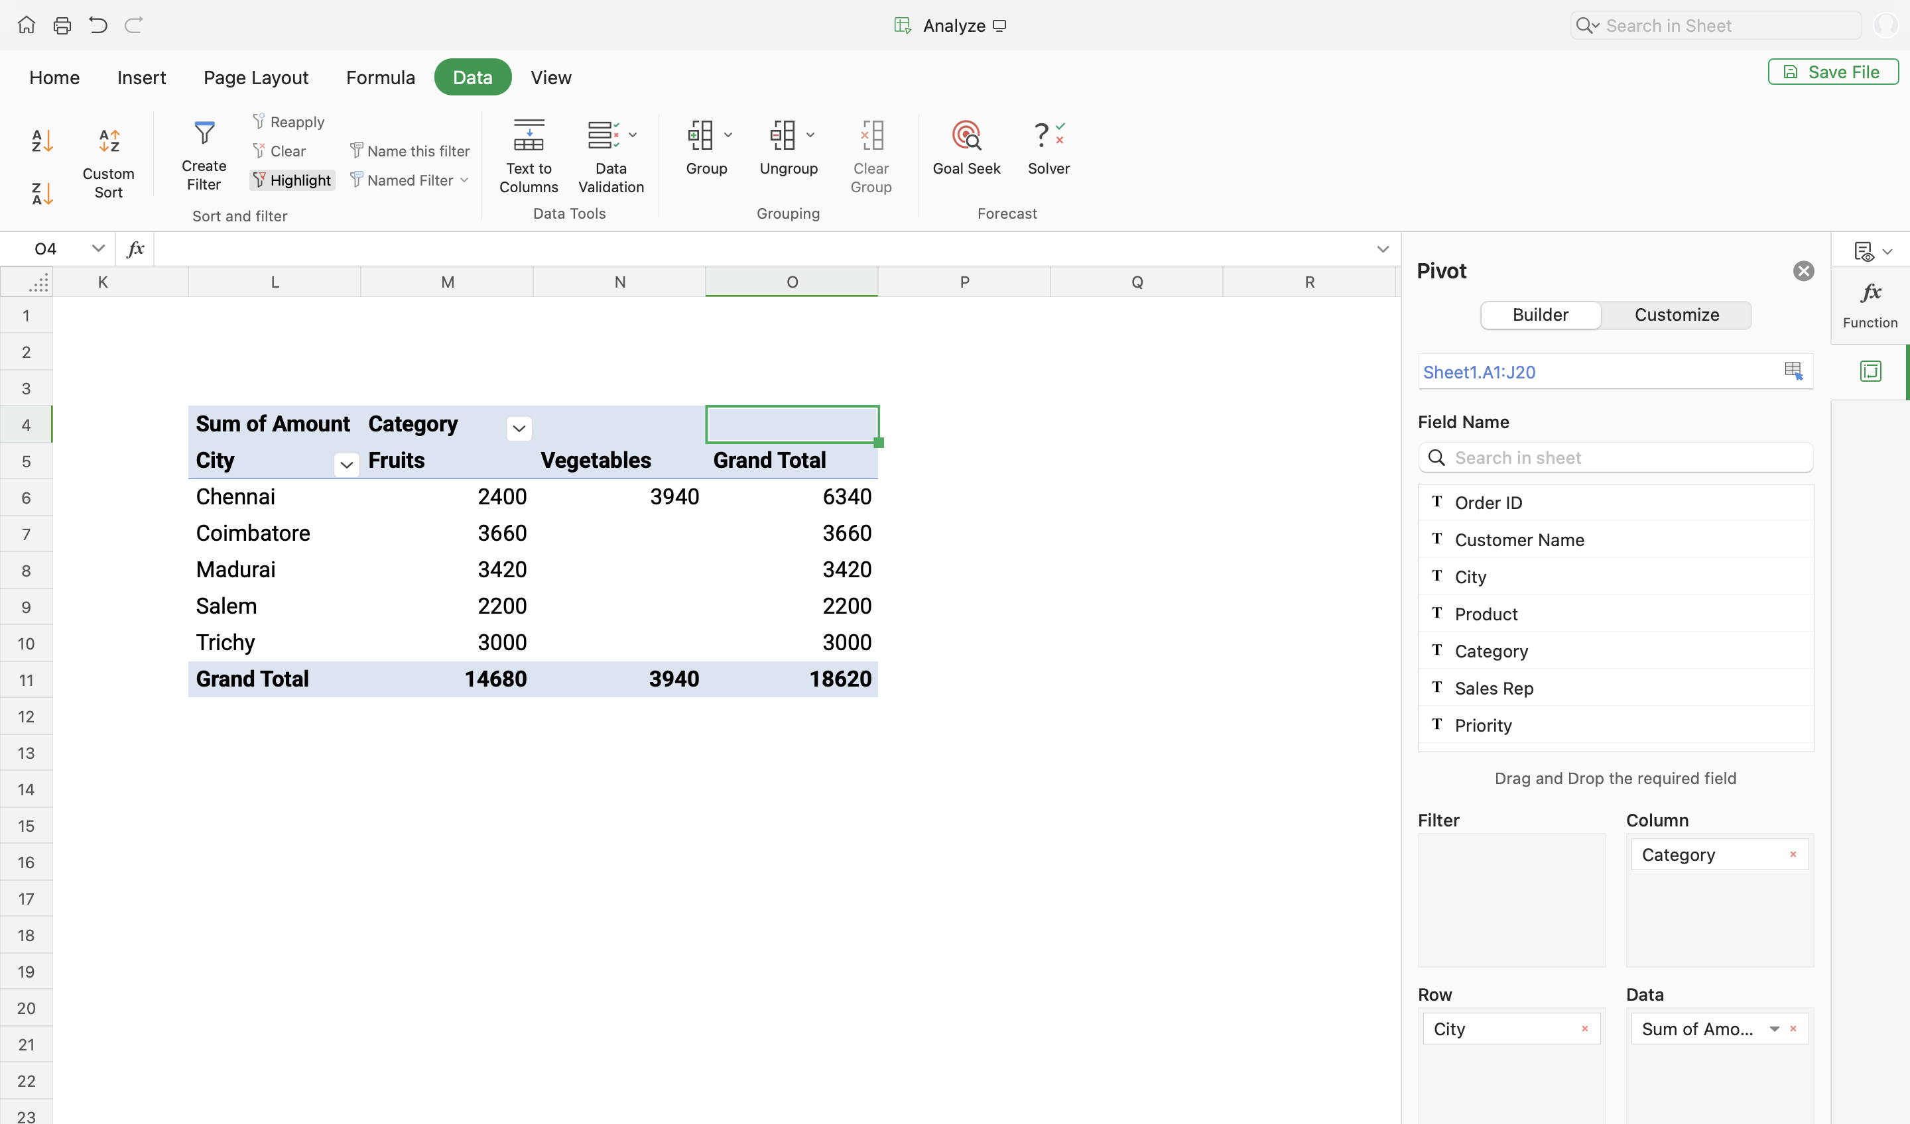
Task: Click the Create Filter funnel icon
Action: coord(204,134)
